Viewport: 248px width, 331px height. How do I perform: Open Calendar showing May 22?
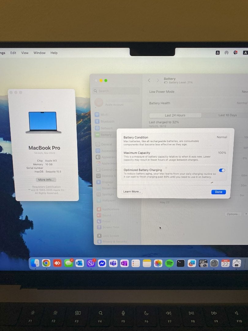pos(225,263)
